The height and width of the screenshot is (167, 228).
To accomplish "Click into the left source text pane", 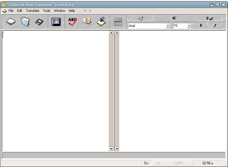I will click(x=56, y=91).
